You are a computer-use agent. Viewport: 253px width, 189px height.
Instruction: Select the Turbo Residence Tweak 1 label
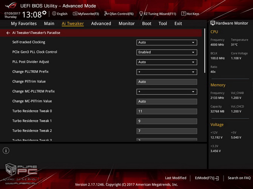[32, 121]
